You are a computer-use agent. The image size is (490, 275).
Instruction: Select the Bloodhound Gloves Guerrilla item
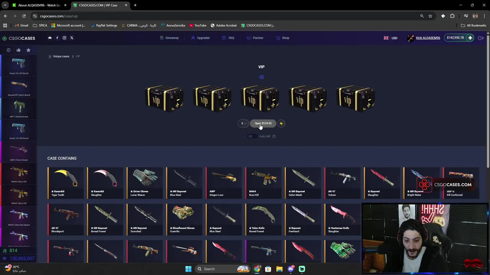click(x=184, y=219)
